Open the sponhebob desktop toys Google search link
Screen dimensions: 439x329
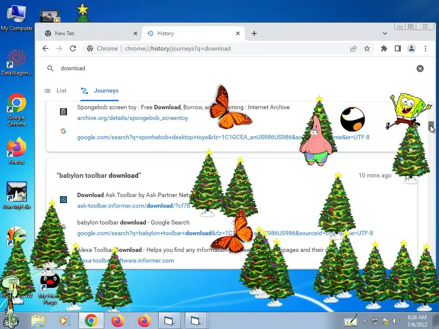[223, 138]
